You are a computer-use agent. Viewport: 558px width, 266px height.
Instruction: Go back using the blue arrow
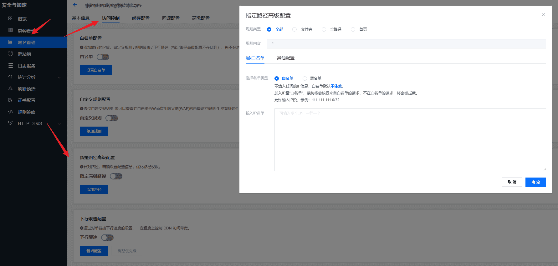coord(75,5)
